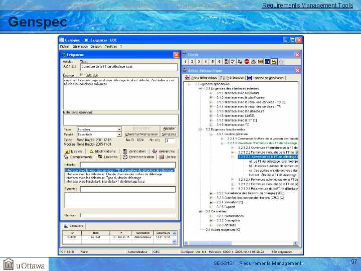The height and width of the screenshot is (271, 361).
Task: Click the bs1344 ID cell in connections
Action: coord(72,237)
